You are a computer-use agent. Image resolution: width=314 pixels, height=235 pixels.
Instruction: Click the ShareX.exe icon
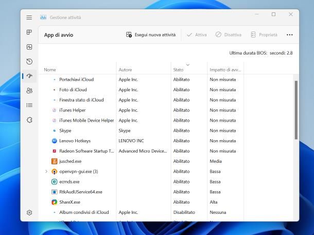click(x=54, y=202)
